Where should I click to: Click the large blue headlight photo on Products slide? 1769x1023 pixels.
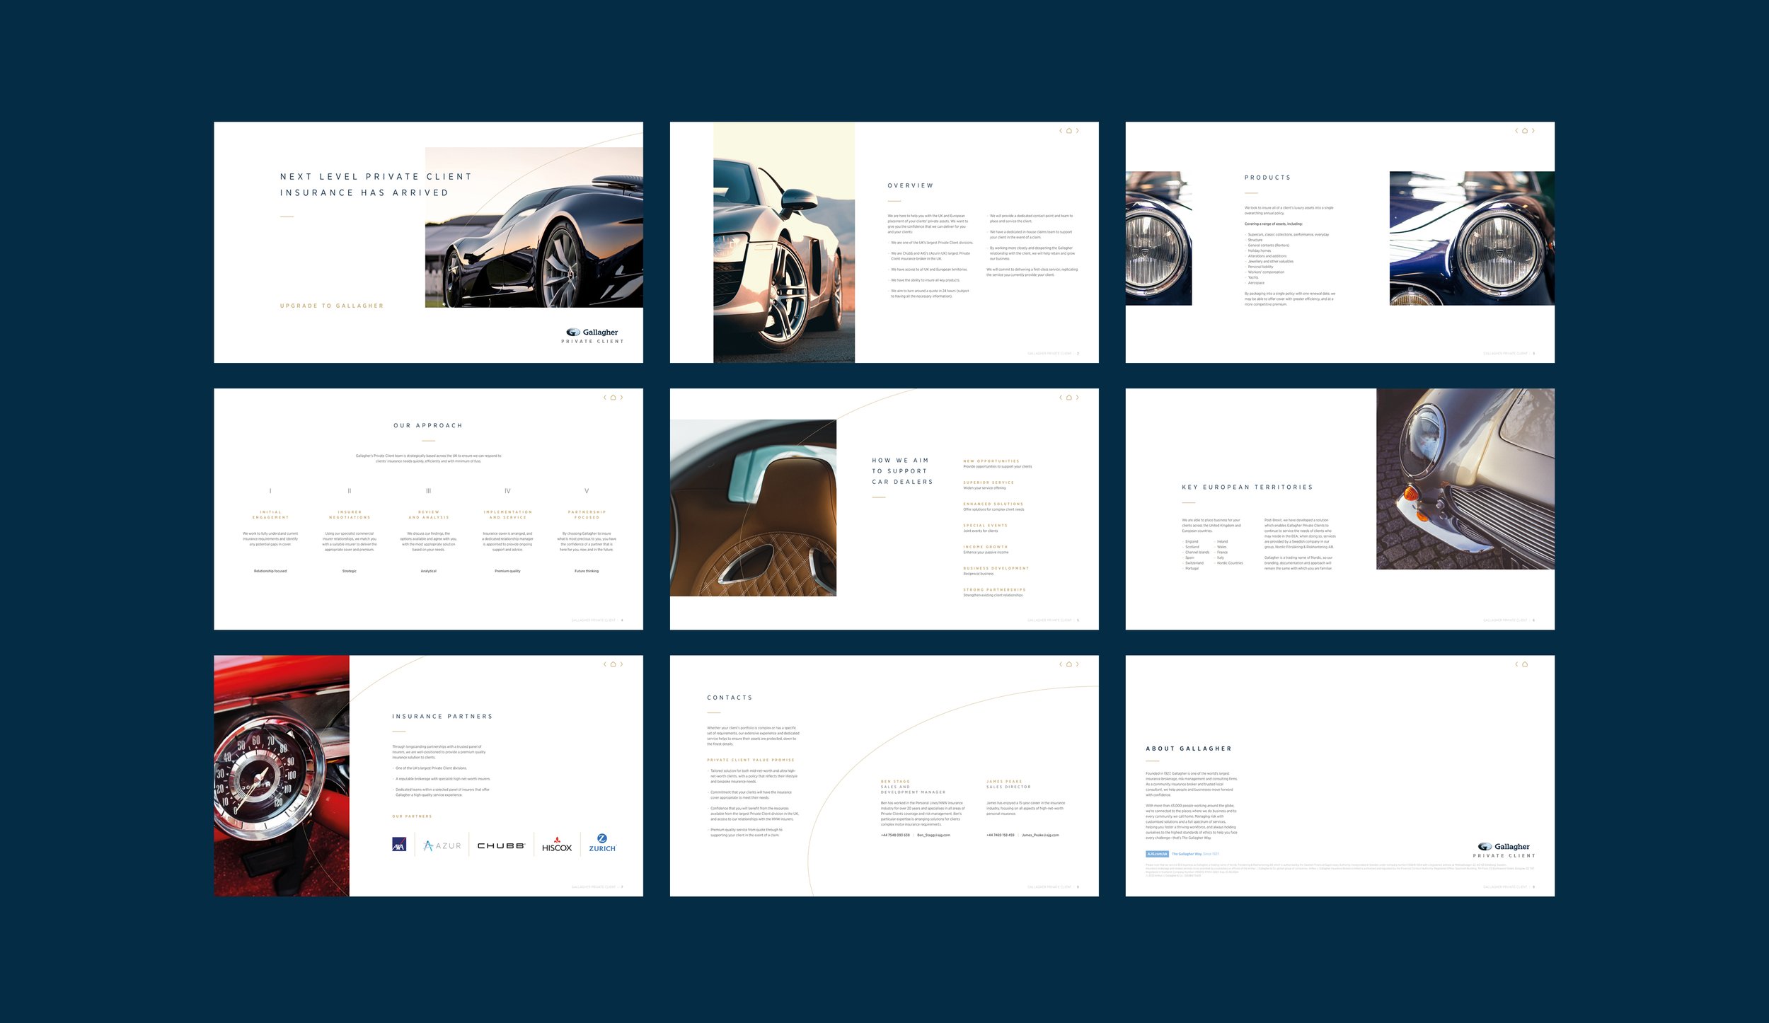(1472, 238)
